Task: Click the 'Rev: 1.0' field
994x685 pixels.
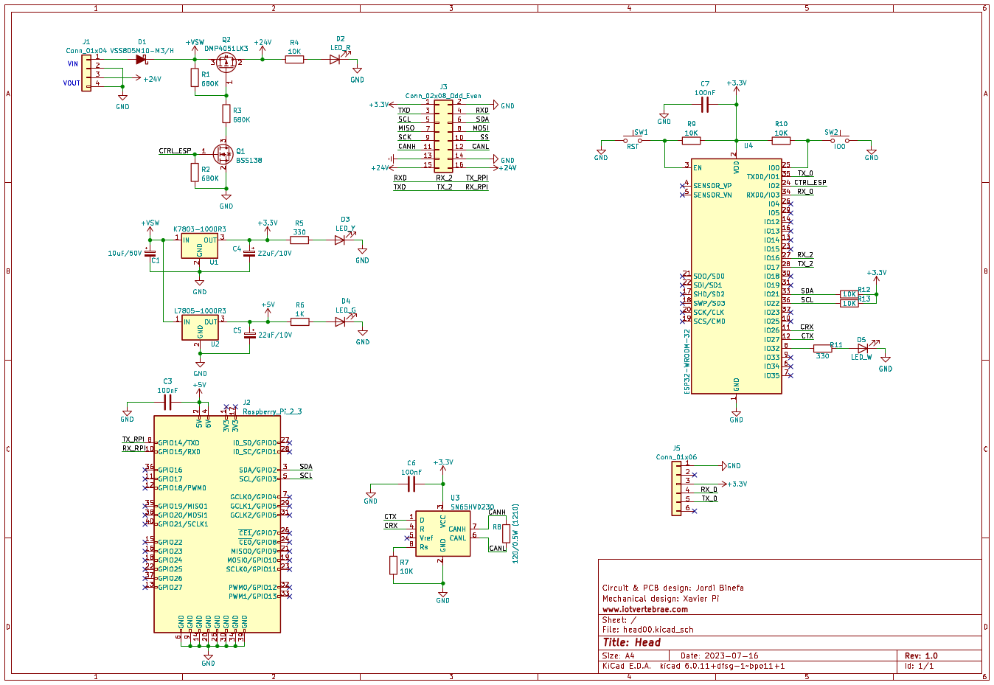Action: coord(921,656)
